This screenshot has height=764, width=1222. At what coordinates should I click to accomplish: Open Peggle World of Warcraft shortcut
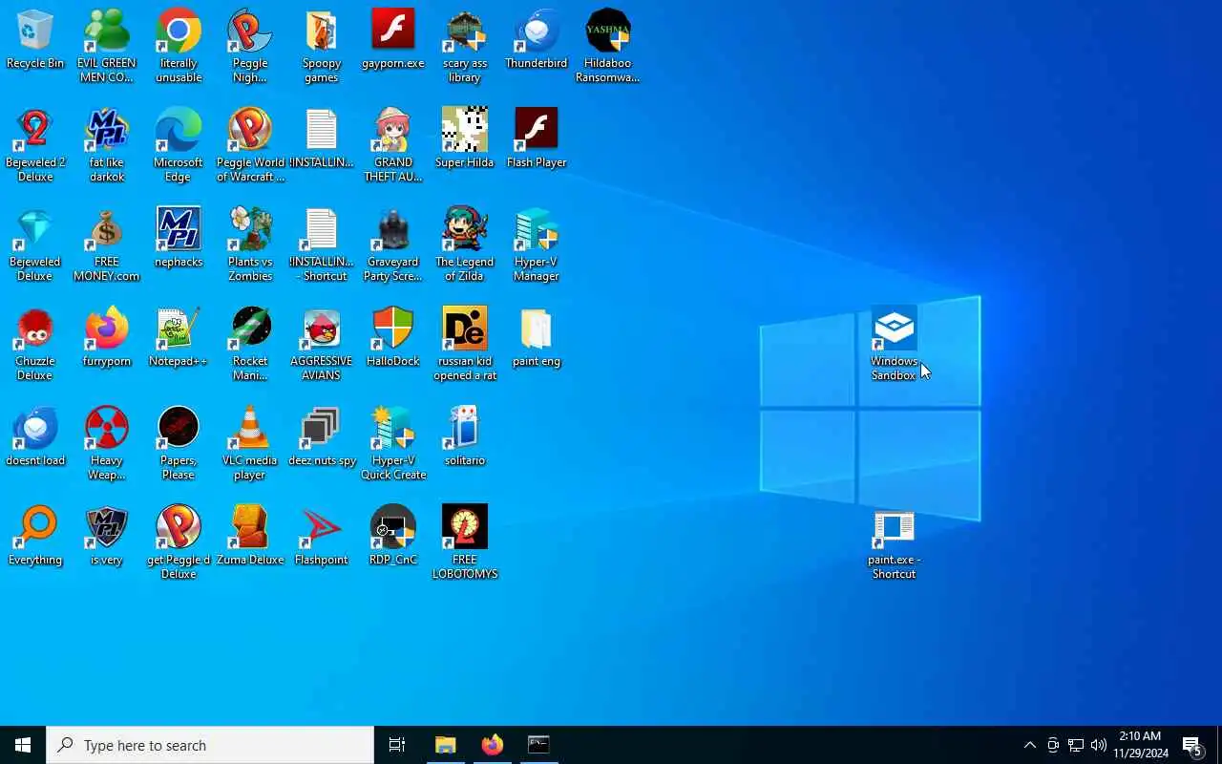[250, 145]
